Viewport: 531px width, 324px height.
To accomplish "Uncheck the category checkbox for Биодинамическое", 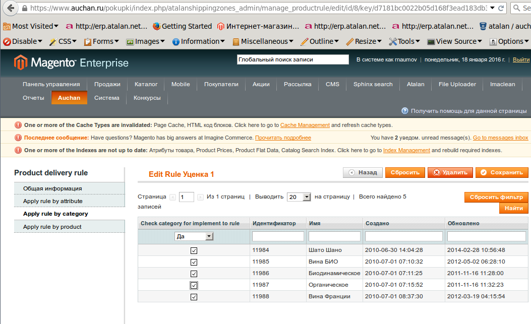I will click(x=194, y=274).
